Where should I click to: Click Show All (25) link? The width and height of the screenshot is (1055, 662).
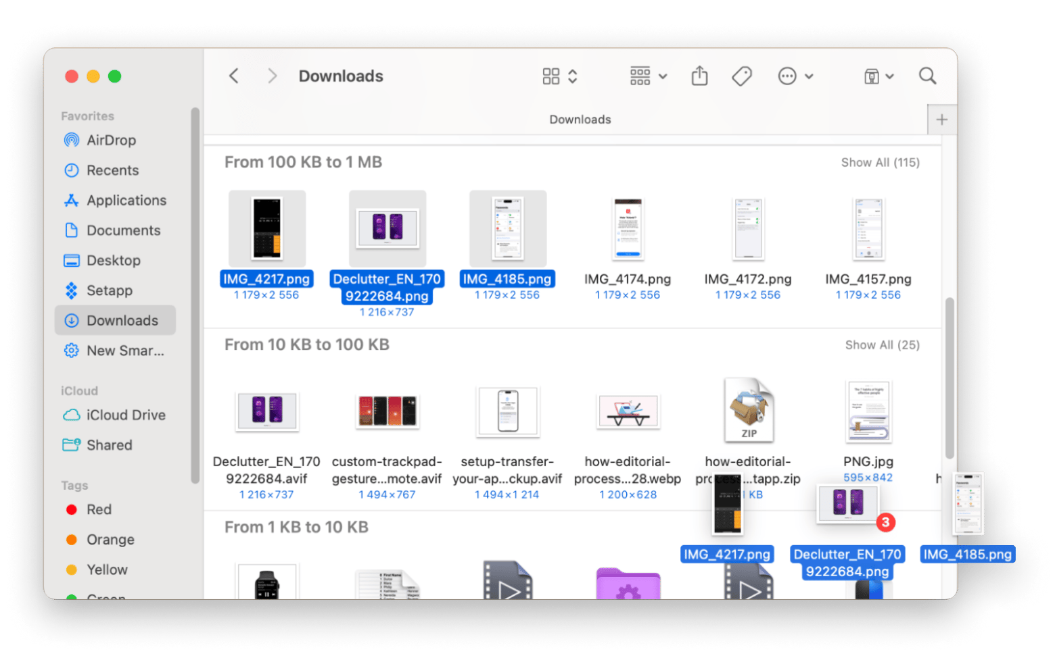point(882,345)
